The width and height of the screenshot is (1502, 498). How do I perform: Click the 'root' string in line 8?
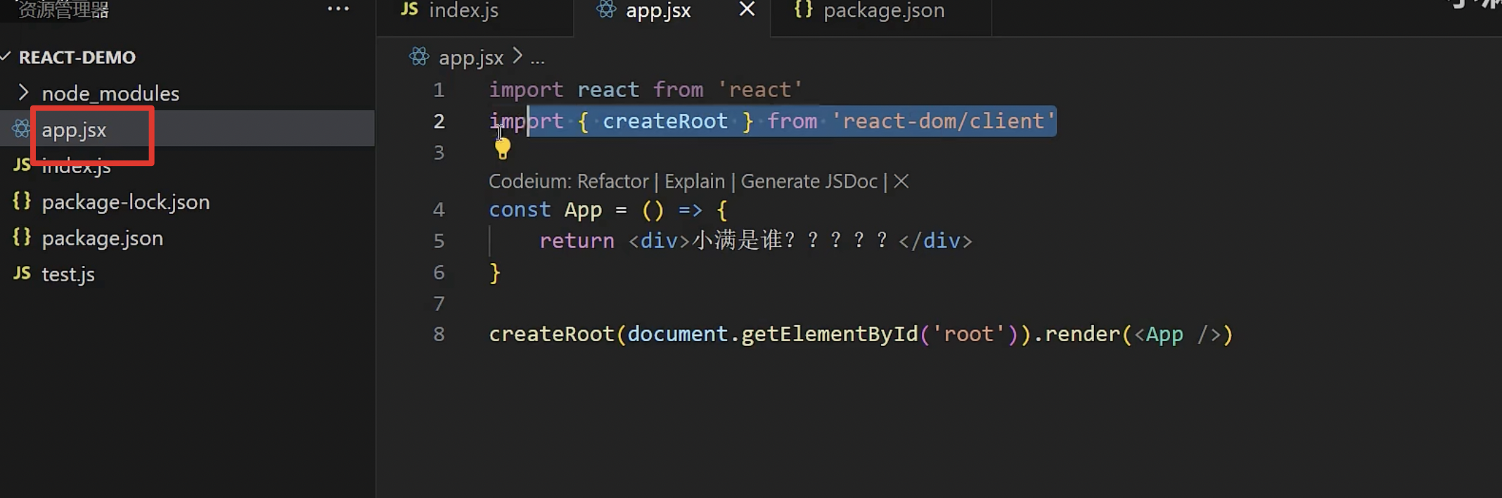968,334
